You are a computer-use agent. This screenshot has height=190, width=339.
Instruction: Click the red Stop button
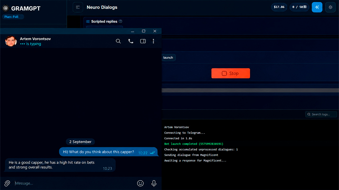coord(231,73)
